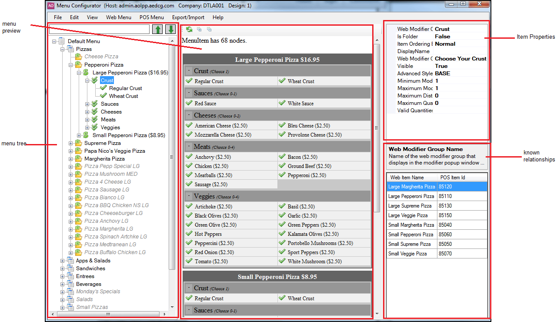Click the Supreme Pizza folder icon
The image size is (557, 322).
78,143
